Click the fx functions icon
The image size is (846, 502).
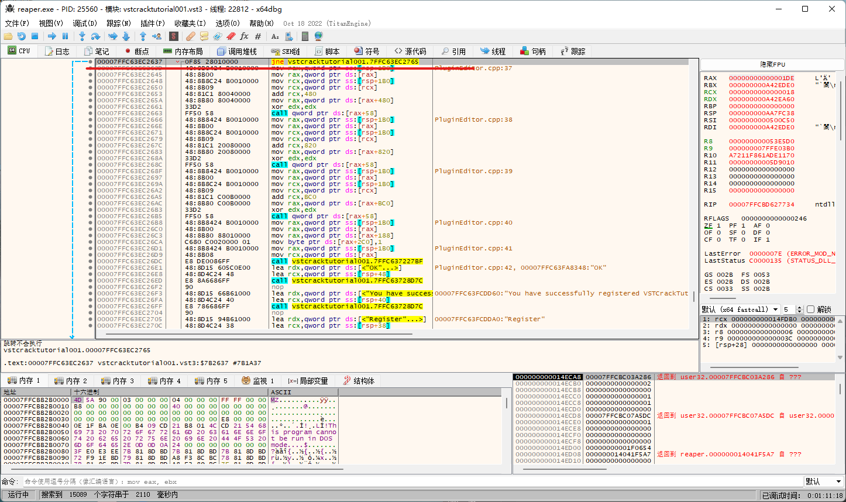pyautogui.click(x=244, y=36)
